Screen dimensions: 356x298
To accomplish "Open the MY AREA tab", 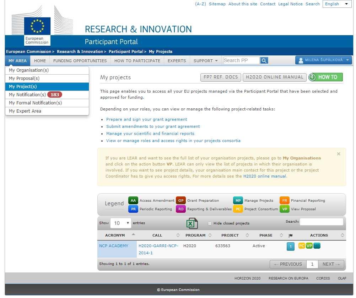I will [x=17, y=61].
